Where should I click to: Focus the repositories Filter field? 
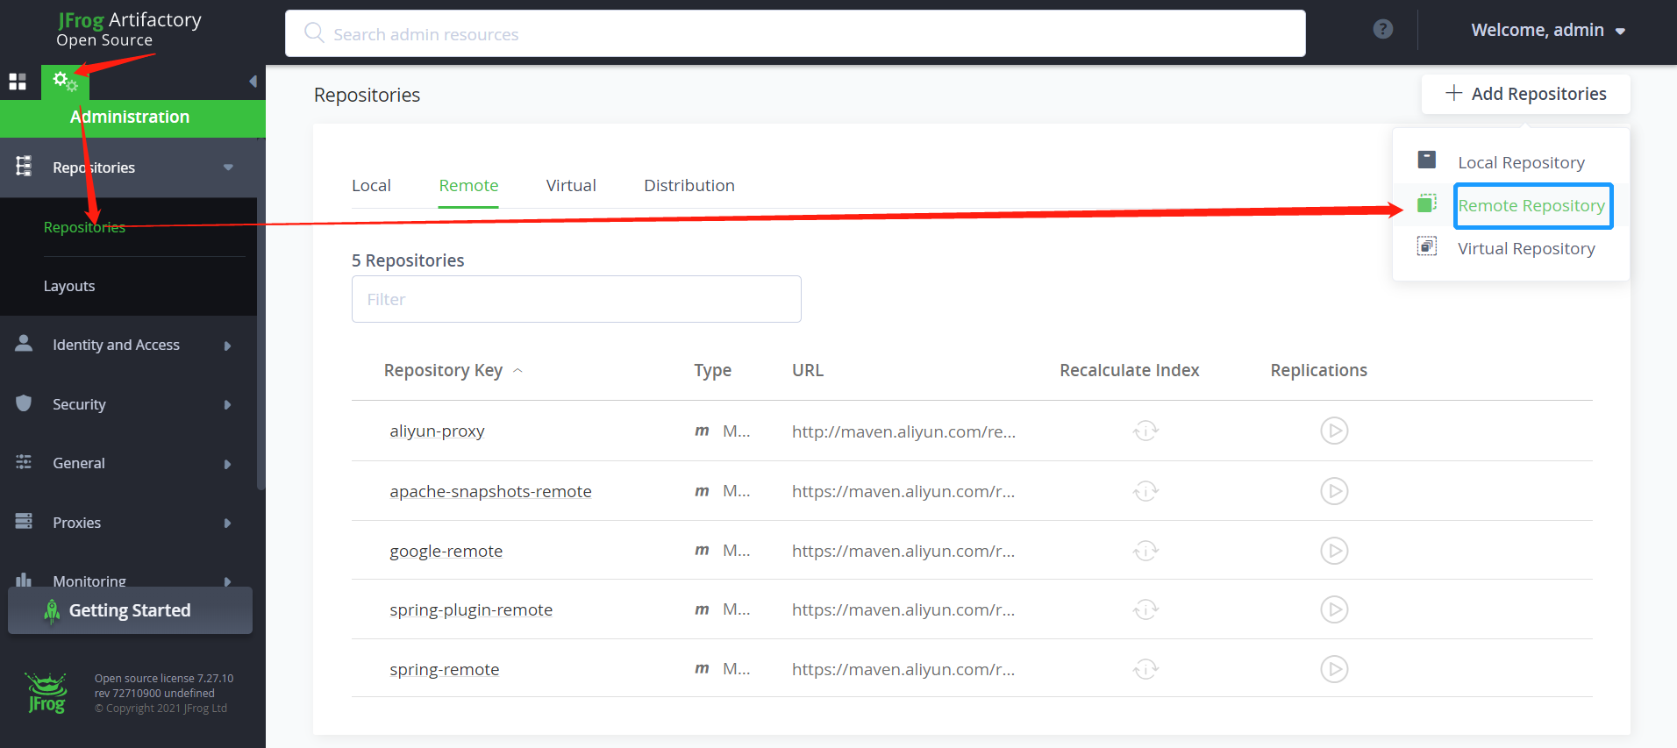(576, 299)
